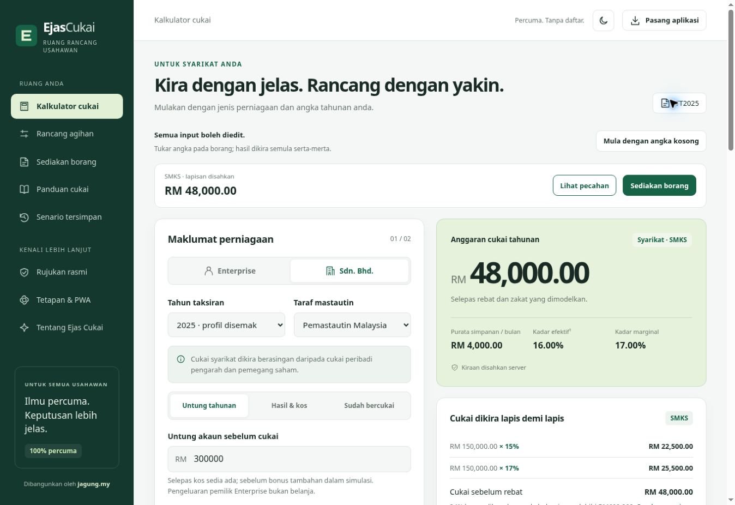Click the RM 22,500.00 tier amount

(671, 447)
